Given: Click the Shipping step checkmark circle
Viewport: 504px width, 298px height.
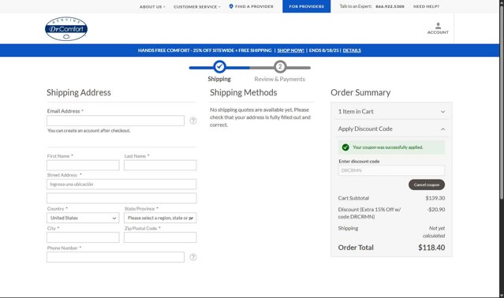Looking at the screenshot, I should (219, 67).
